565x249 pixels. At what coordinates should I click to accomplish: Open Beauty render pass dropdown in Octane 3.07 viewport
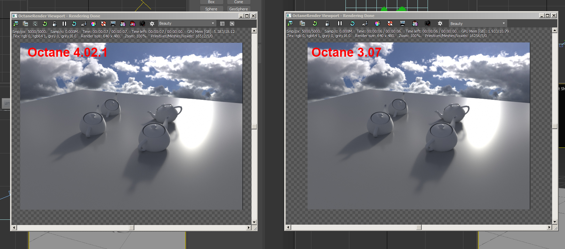(478, 24)
